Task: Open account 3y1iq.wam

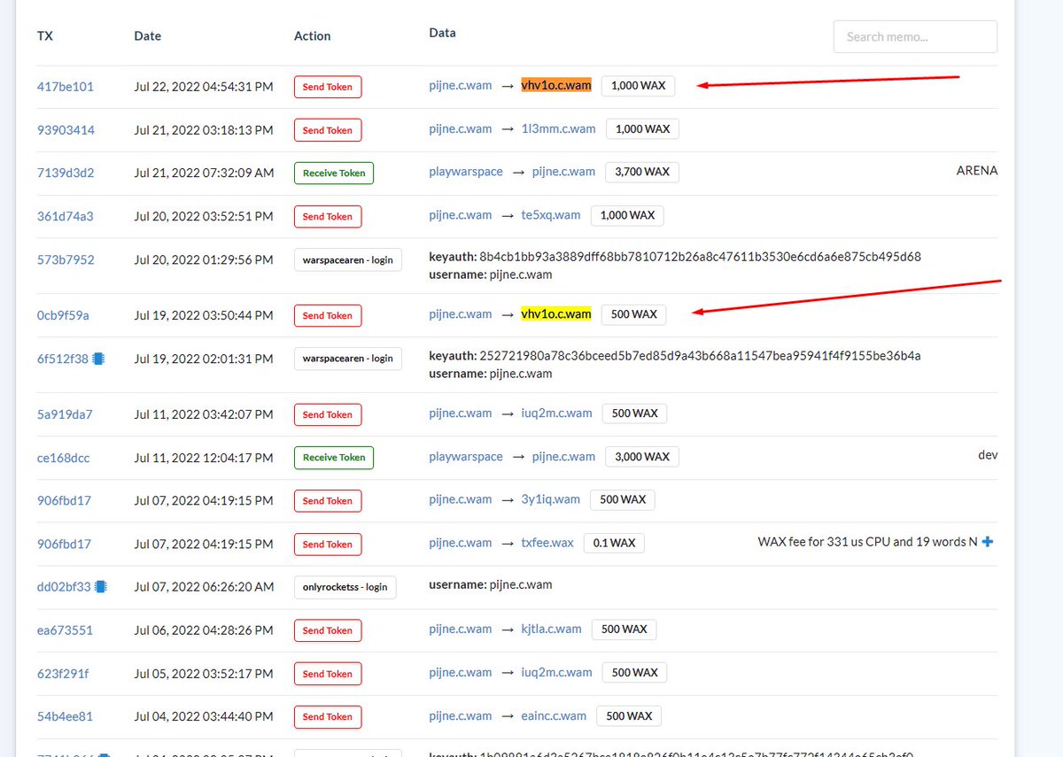Action: coord(551,498)
